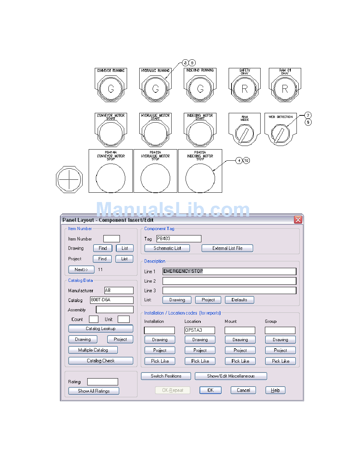Open the External List File button
Viewport: 341px width, 458px height.
point(228,248)
